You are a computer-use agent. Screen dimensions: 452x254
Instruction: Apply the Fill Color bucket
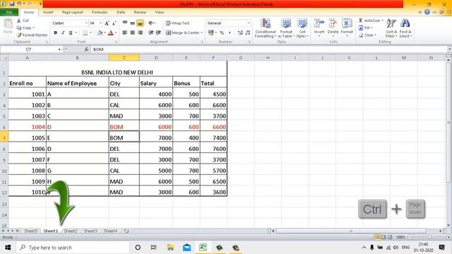click(100, 33)
